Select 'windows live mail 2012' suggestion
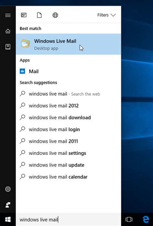Image resolution: width=153 pixels, height=226 pixels. pyautogui.click(x=68, y=106)
